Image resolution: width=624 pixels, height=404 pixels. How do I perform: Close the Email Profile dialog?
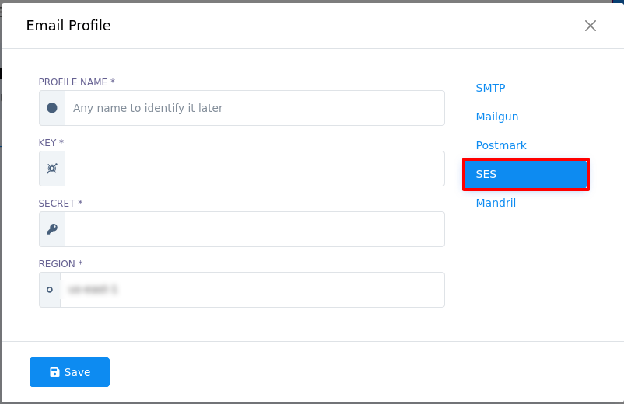(x=591, y=26)
